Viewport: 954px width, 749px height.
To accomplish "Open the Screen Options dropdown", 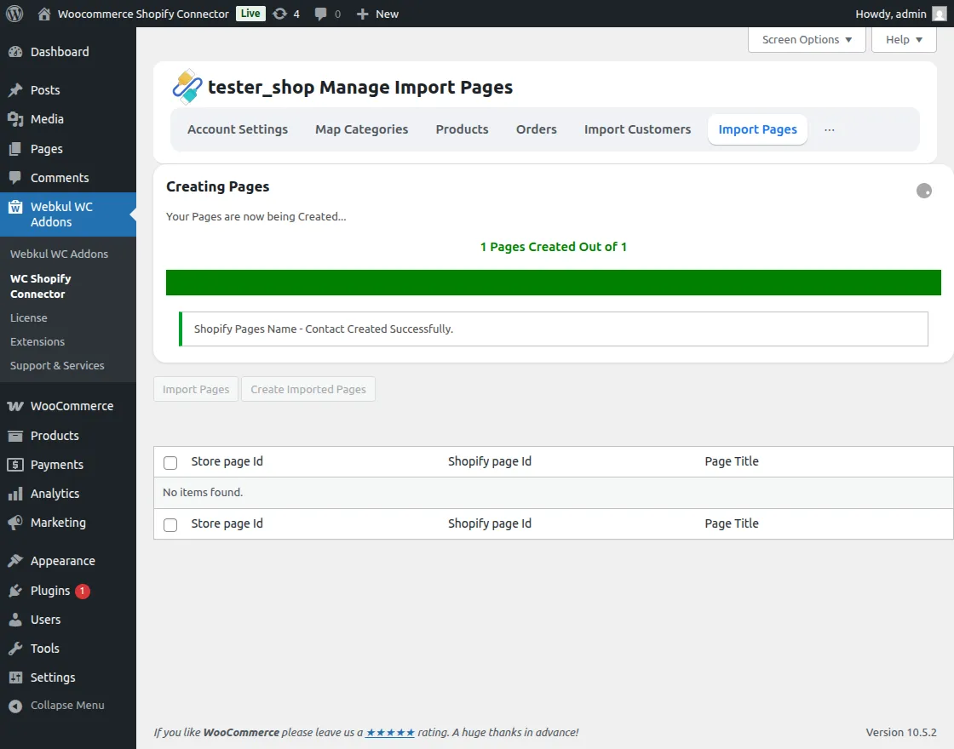I will coord(805,39).
